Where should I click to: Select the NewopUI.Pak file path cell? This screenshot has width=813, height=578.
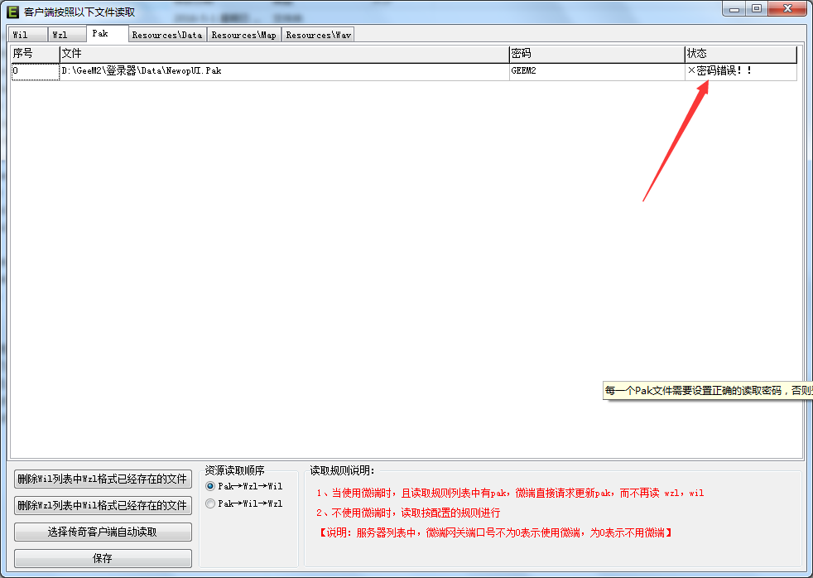285,71
